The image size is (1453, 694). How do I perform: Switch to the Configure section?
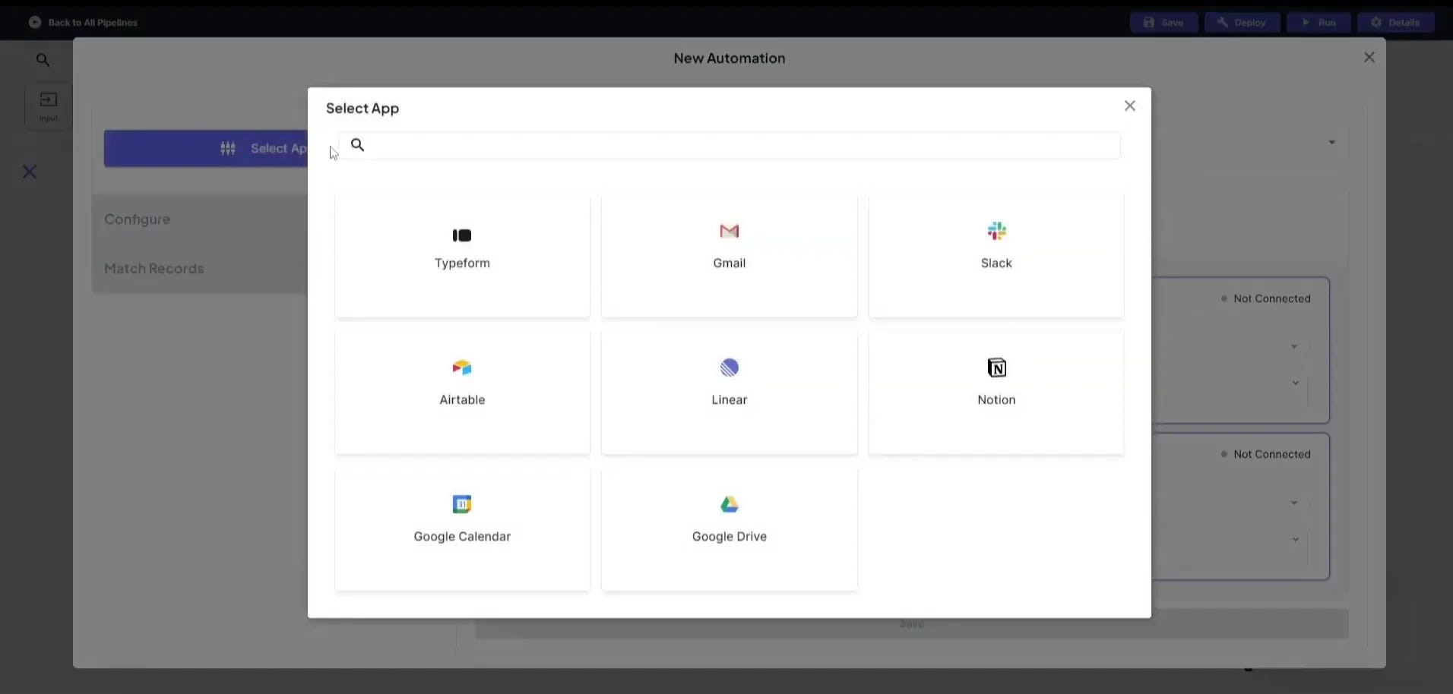137,219
